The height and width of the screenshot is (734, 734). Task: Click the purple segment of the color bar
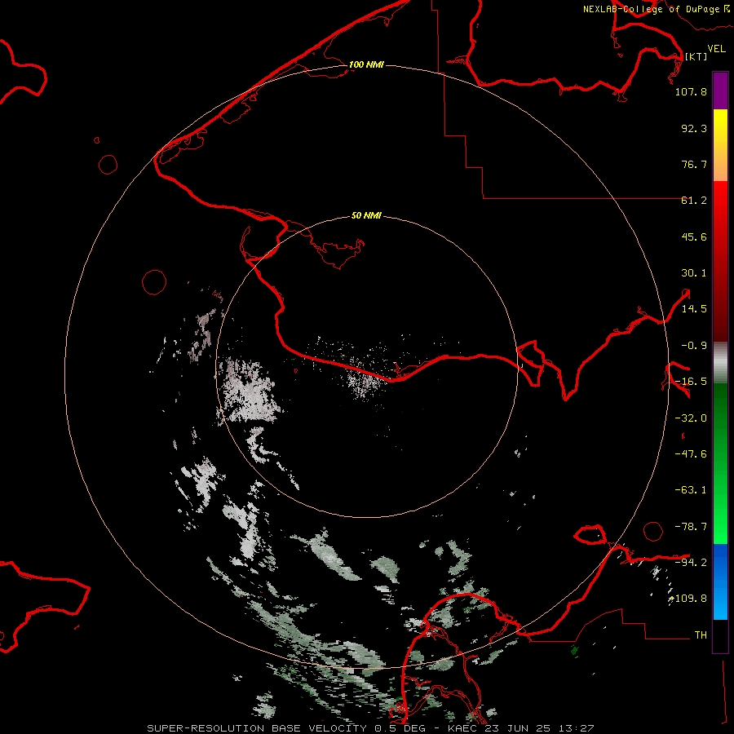pos(720,91)
